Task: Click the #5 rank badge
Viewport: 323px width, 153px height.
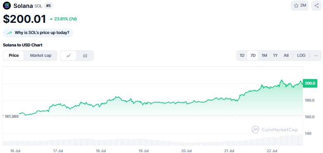Action: 48,6
